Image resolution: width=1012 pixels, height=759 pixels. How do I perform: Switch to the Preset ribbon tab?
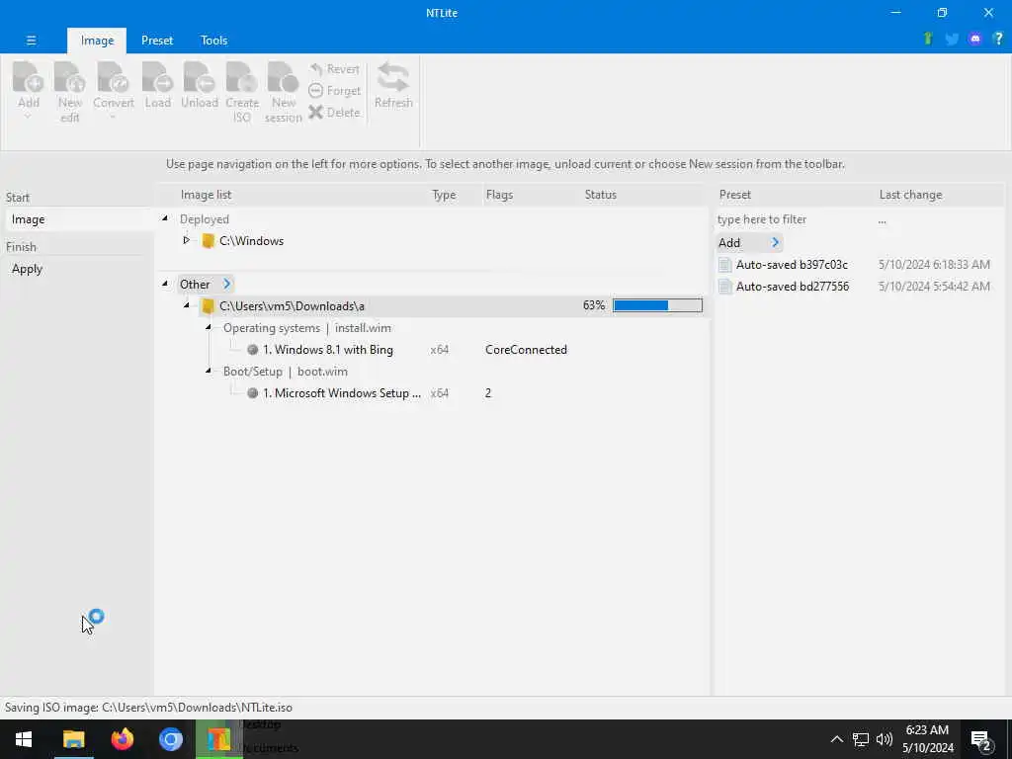pyautogui.click(x=157, y=41)
